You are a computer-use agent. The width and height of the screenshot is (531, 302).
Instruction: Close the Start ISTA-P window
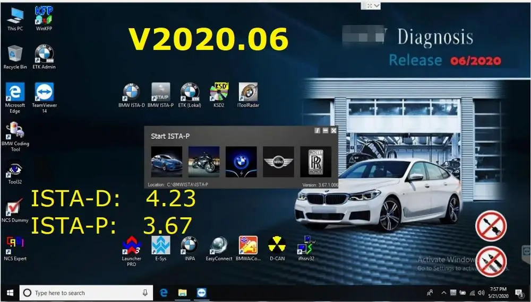[333, 130]
